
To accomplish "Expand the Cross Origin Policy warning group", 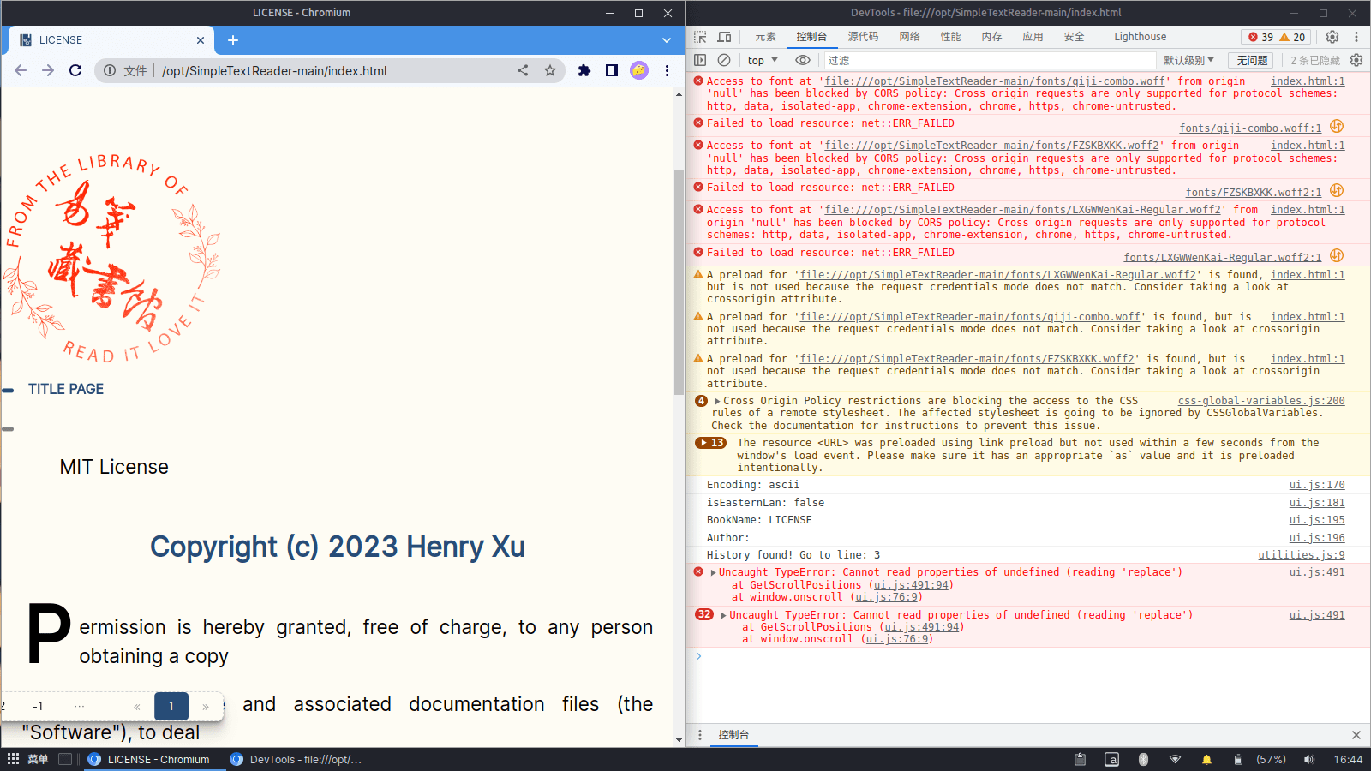I will coord(717,401).
